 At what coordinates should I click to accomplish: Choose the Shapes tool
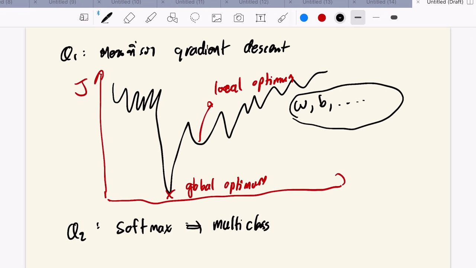pos(173,18)
